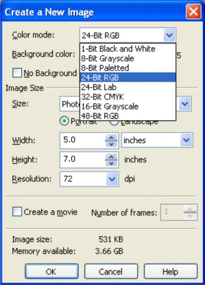Select 24-Bit Lab color mode
The image size is (205, 285).
pos(128,87)
